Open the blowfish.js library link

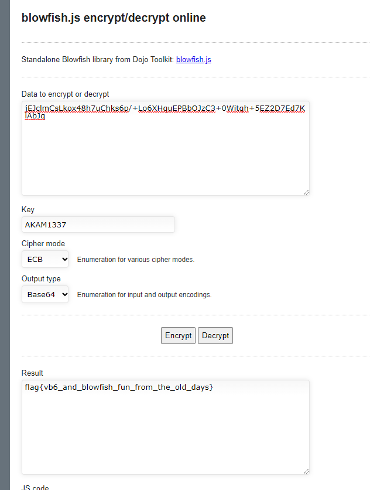(x=194, y=59)
